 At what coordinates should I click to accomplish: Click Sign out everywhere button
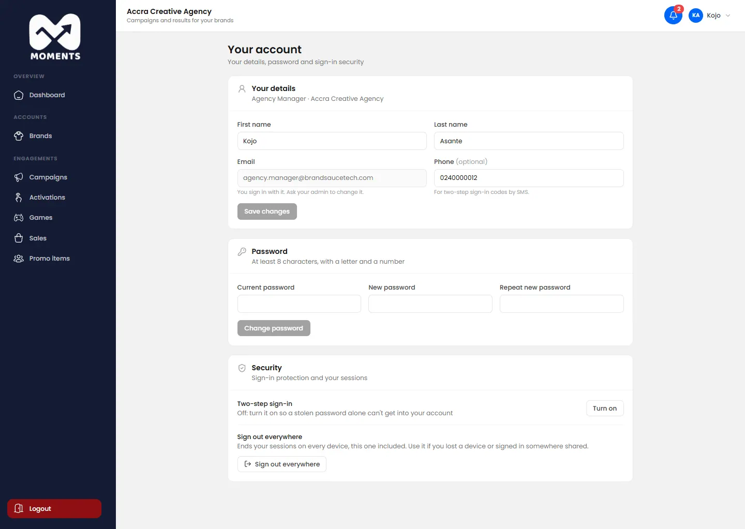point(281,464)
